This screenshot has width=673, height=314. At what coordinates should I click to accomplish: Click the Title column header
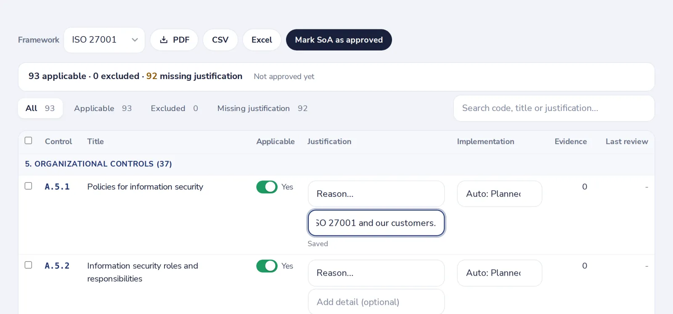coord(95,142)
